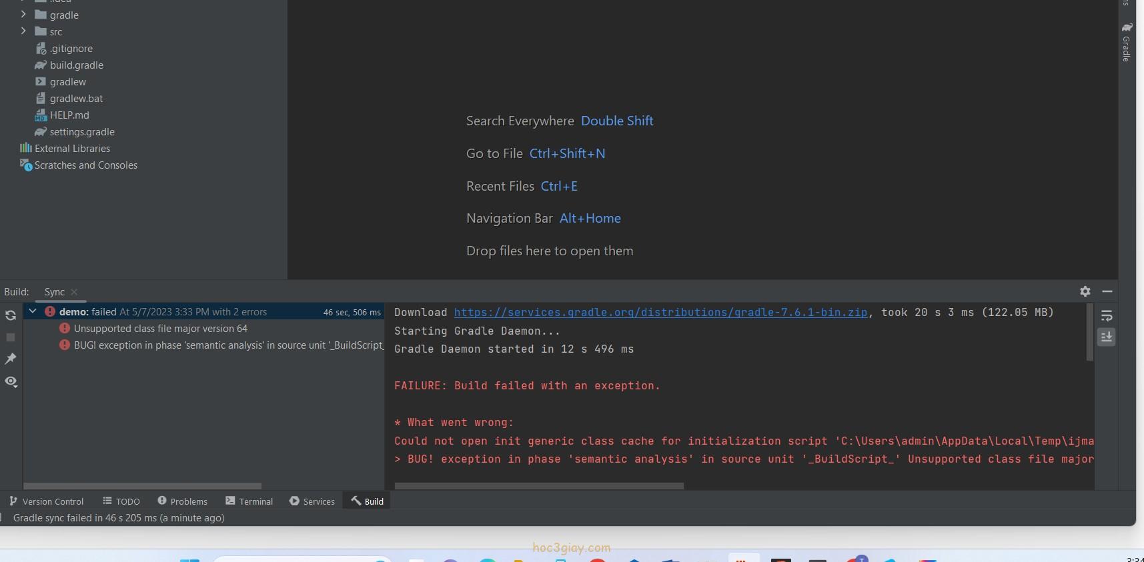Image resolution: width=1144 pixels, height=562 pixels.
Task: Expand the src folder
Action: (23, 31)
